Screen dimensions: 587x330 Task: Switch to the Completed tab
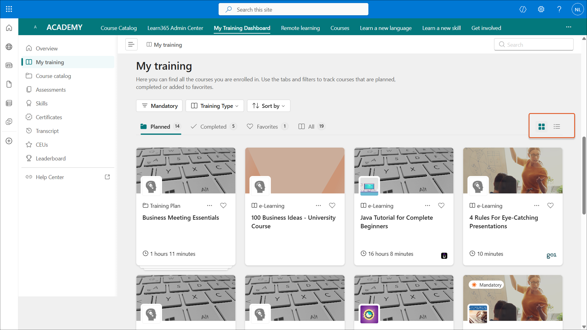click(x=213, y=127)
